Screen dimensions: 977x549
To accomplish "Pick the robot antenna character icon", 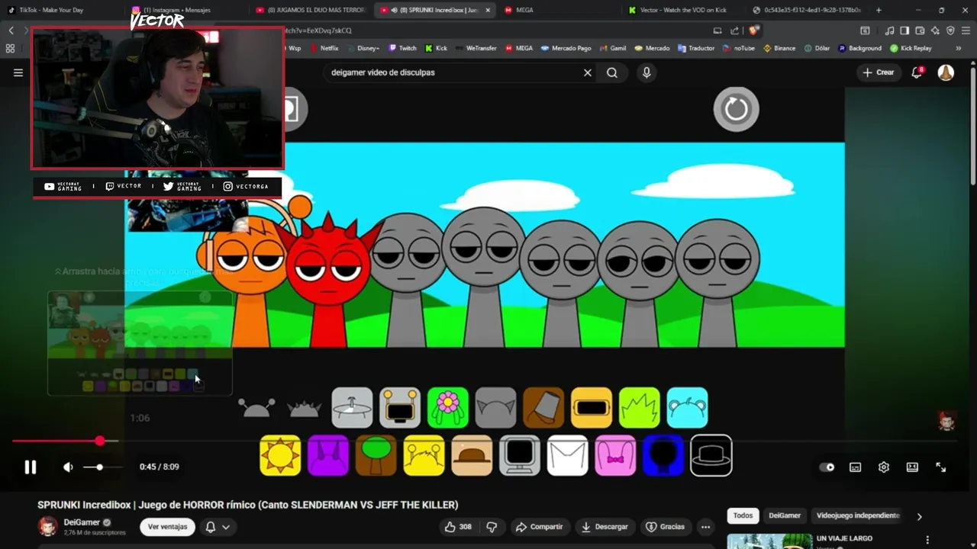I will [x=400, y=408].
